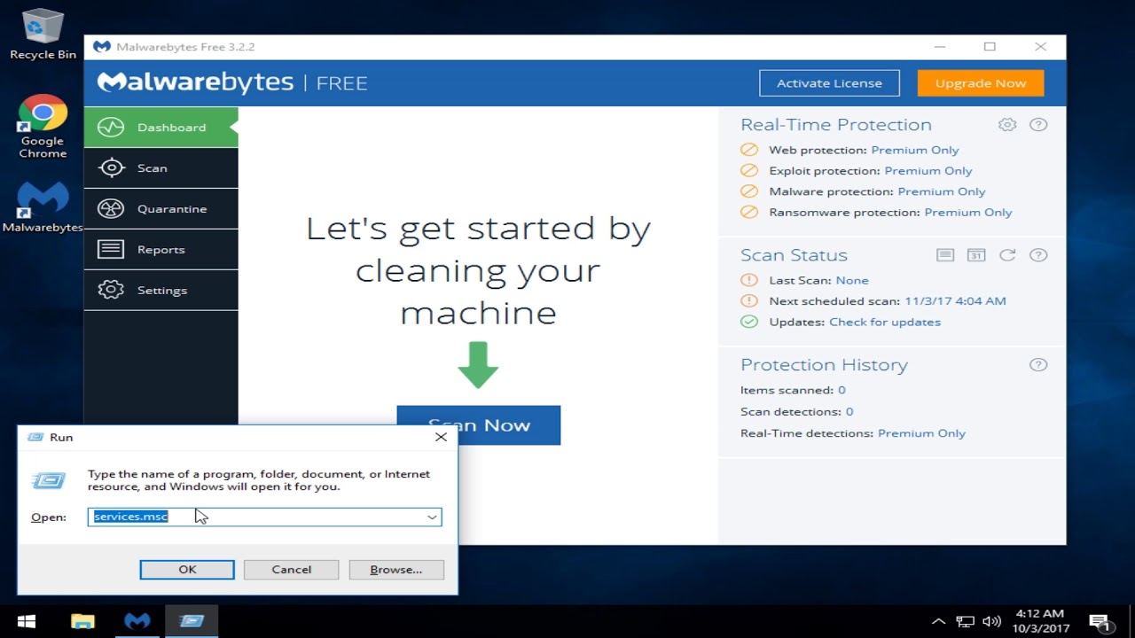Click Cancel in the Run dialog
Screen dimensions: 1135x638
[x=291, y=570]
